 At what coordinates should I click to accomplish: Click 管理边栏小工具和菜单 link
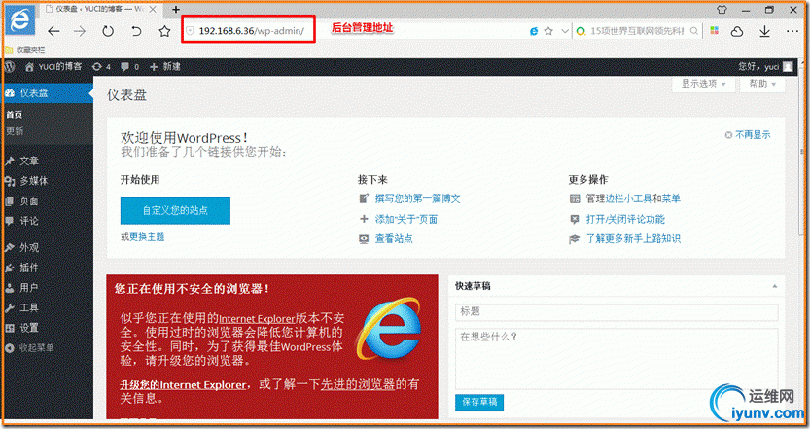(633, 198)
